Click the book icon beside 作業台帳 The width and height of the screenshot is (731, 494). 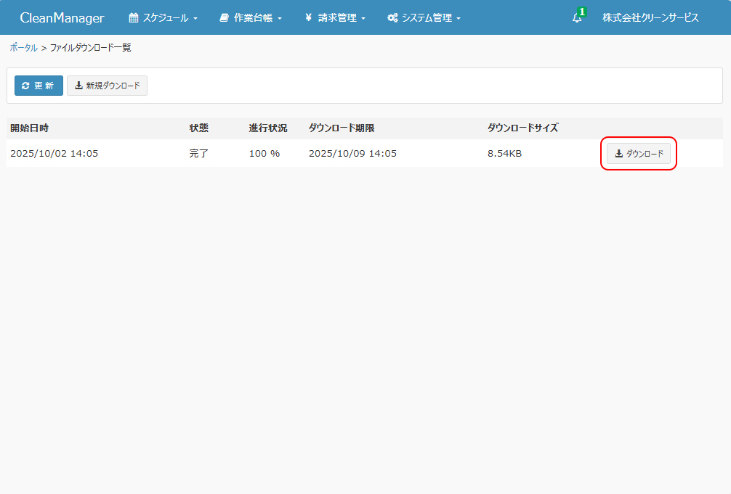click(x=225, y=18)
